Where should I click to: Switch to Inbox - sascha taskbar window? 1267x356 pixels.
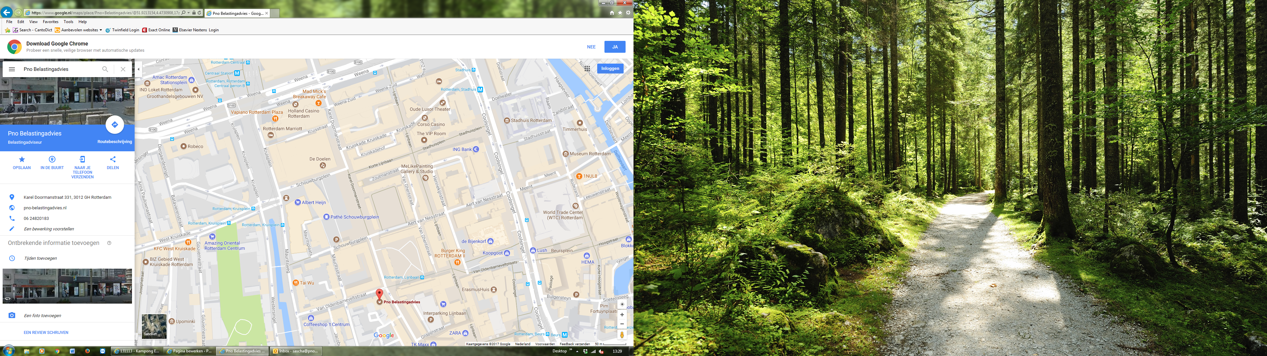[296, 351]
